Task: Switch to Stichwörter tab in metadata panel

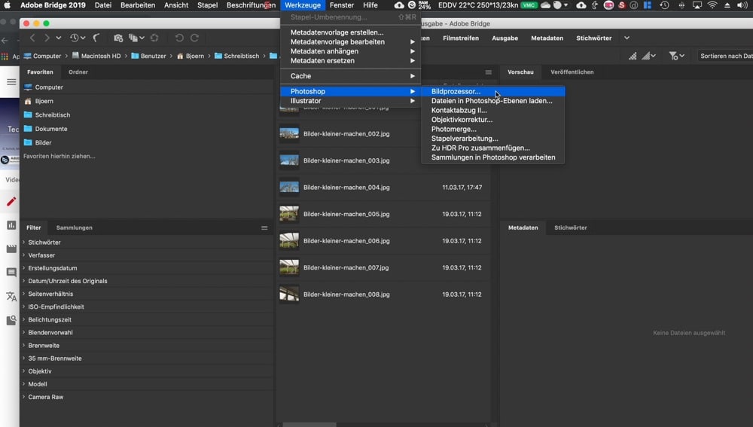Action: point(571,227)
